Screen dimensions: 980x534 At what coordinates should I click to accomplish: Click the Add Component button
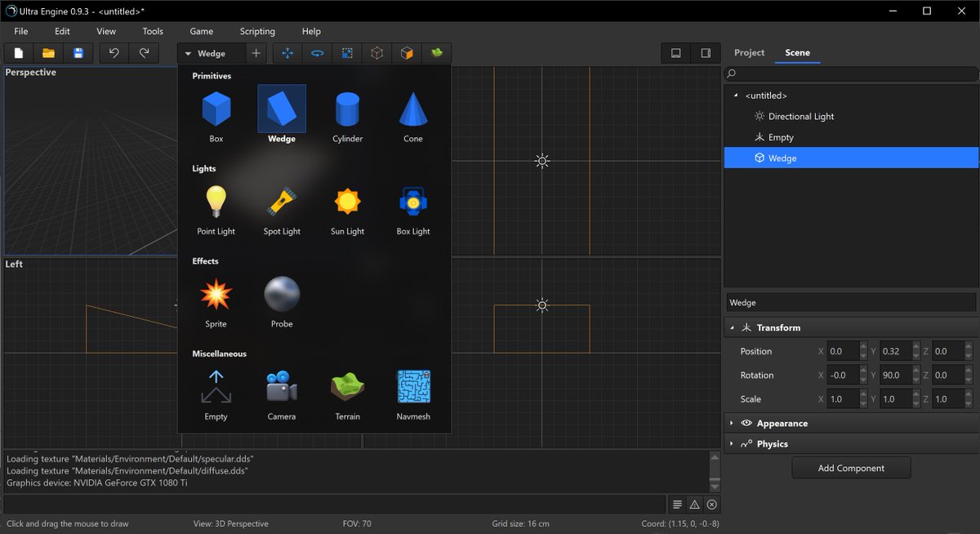(851, 468)
